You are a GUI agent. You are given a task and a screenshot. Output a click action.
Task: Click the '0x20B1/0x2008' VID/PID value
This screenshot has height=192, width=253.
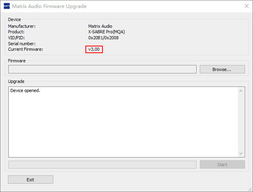[x=103, y=38]
